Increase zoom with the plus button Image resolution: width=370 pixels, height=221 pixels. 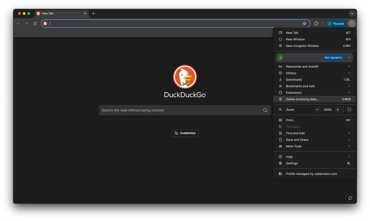pyautogui.click(x=338, y=110)
